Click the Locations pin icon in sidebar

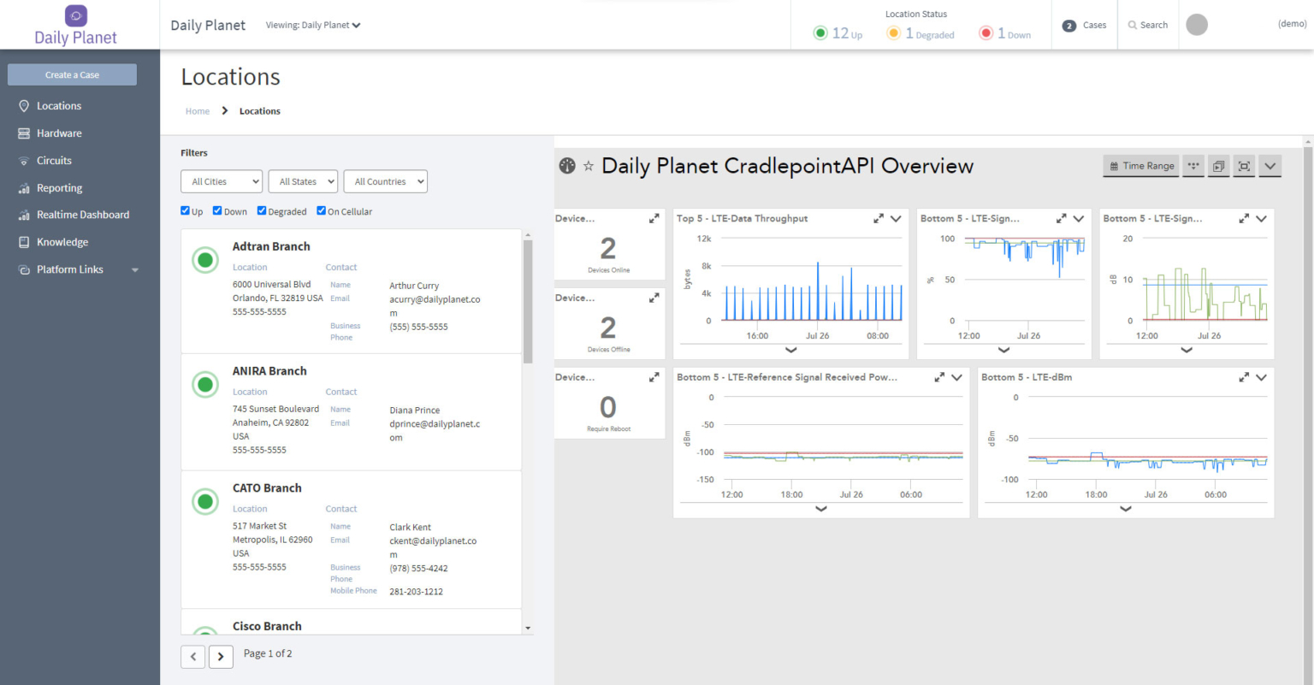click(24, 106)
